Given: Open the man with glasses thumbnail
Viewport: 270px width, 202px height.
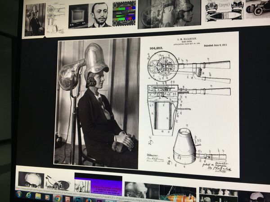Looking at the screenshot, I should pyautogui.click(x=31, y=180).
